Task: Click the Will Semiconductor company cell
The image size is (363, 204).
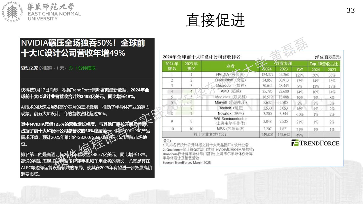Action: (x=231, y=121)
